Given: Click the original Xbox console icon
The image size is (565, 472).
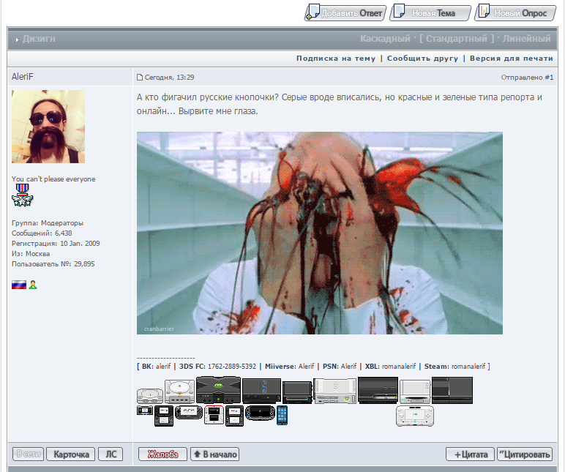Looking at the screenshot, I should point(218,390).
